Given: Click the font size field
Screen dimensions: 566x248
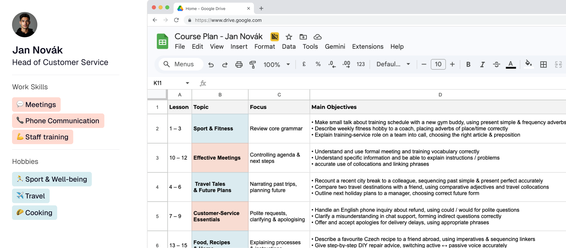Looking at the screenshot, I should tap(438, 64).
